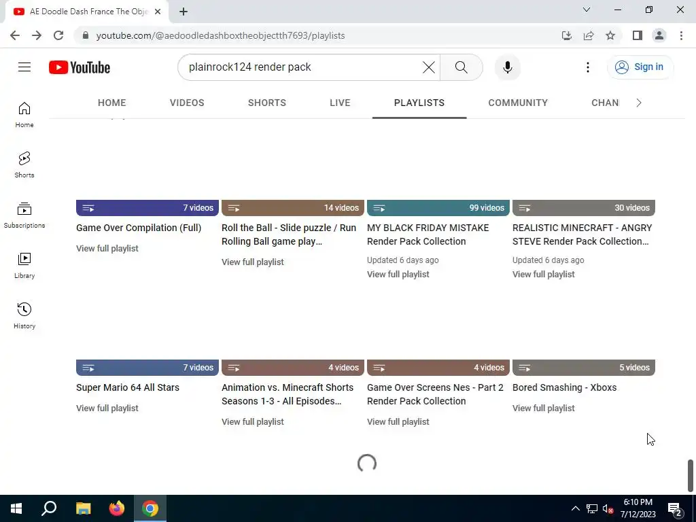Open MY BLACK FRIDAY MISTAKE playlist title

(x=428, y=234)
